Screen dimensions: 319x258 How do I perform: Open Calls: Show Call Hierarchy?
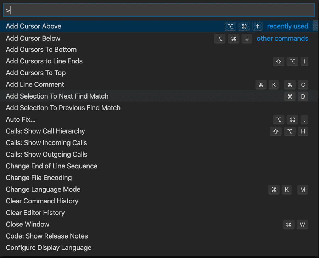coord(45,131)
